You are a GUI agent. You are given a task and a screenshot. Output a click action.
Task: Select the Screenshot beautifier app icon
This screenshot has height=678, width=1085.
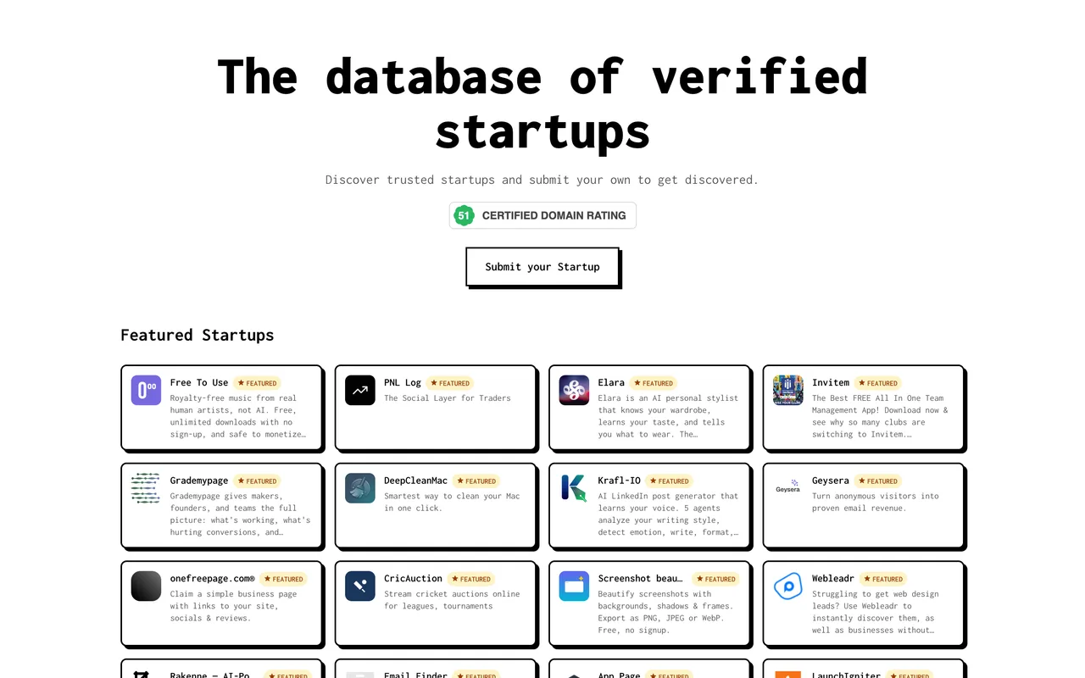click(574, 586)
